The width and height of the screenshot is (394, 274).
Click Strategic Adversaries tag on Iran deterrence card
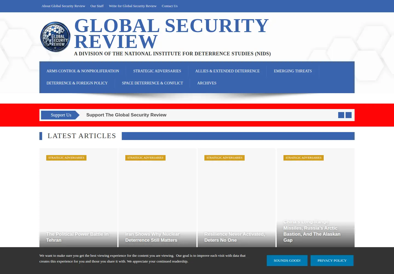[145, 158]
